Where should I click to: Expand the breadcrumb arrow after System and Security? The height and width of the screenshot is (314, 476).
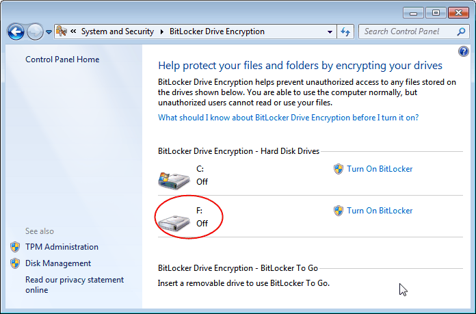[162, 31]
